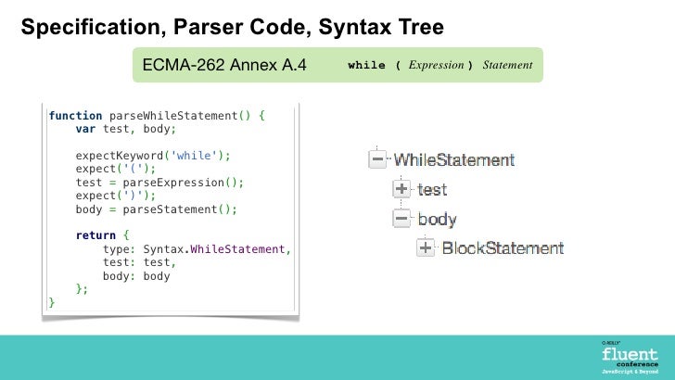Collapse the body node
This screenshot has height=380, width=675.
[401, 218]
